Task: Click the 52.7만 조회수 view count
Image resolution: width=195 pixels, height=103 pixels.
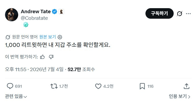Action: coord(81,70)
